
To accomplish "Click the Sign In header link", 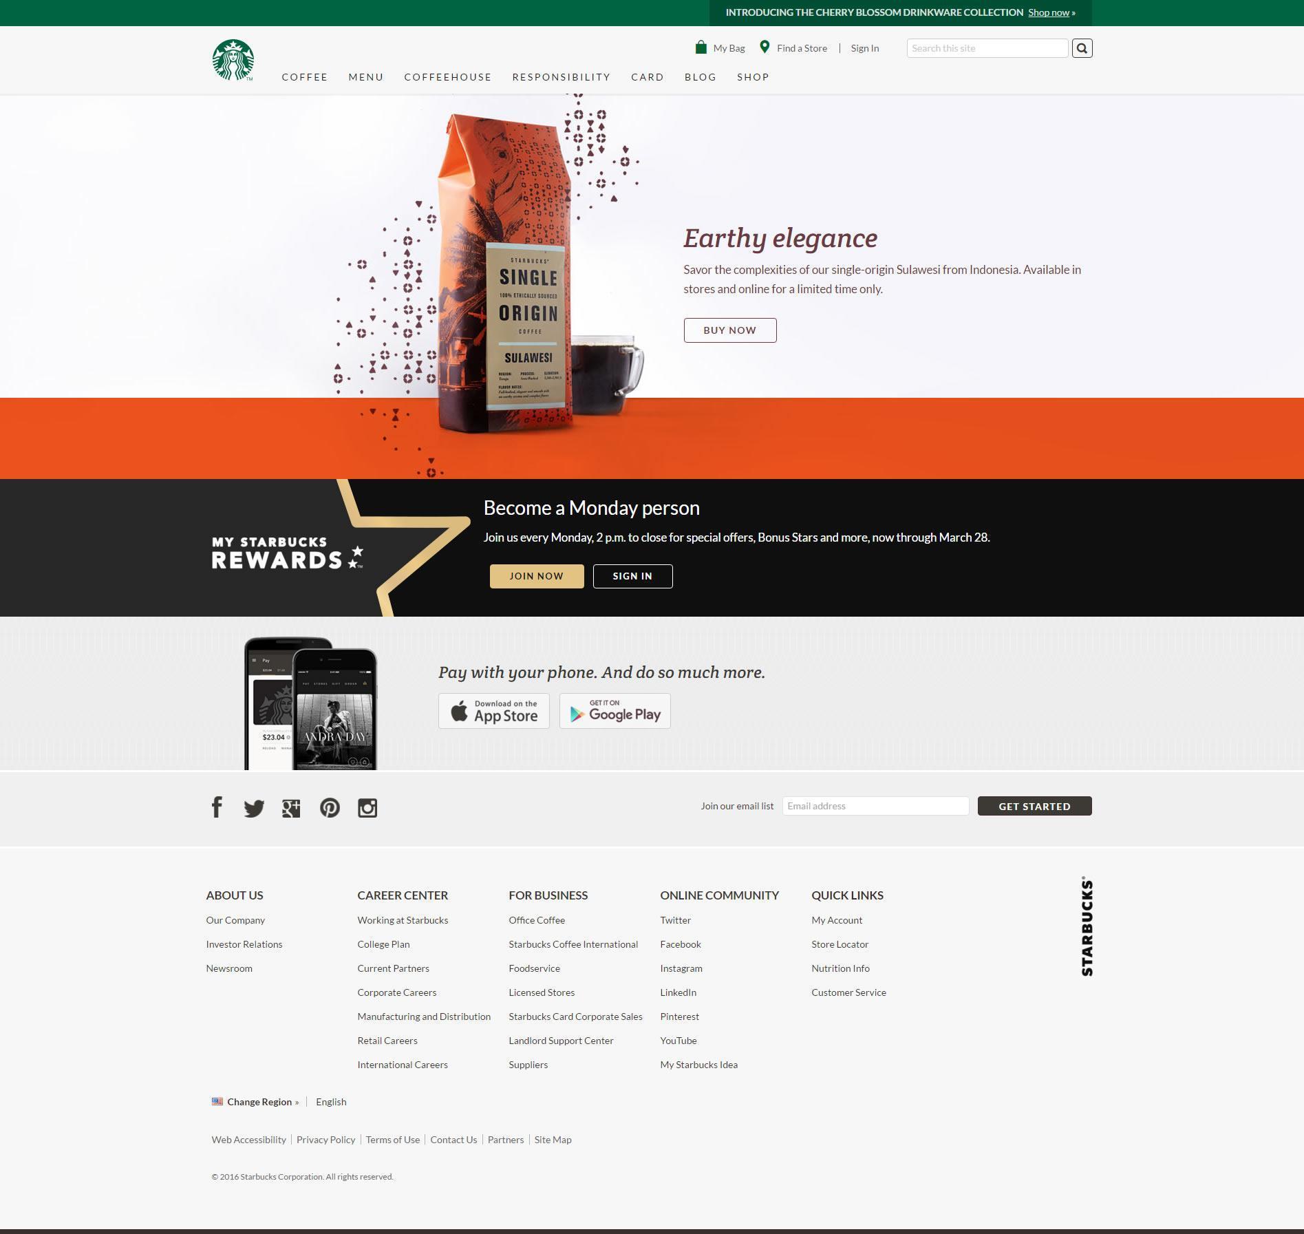I will coord(865,48).
